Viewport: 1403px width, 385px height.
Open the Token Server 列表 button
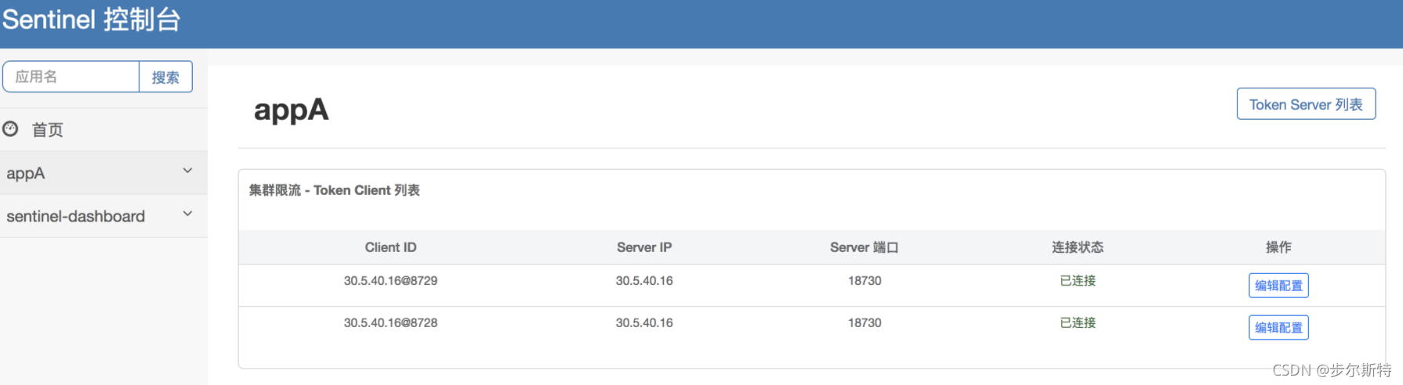[1306, 104]
